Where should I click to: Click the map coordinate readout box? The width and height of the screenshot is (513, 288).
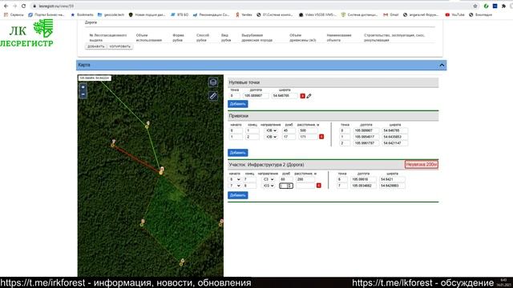95,78
